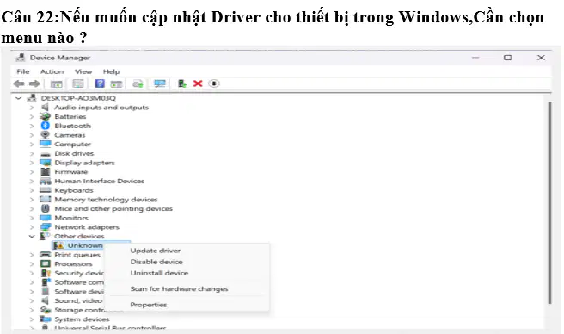The width and height of the screenshot is (564, 334).
Task: Expand the System devices category
Action: (x=32, y=319)
